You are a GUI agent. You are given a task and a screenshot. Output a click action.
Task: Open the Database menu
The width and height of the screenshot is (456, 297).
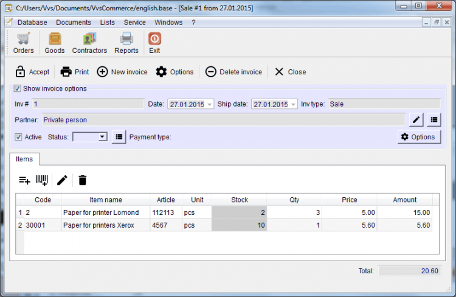(x=32, y=23)
